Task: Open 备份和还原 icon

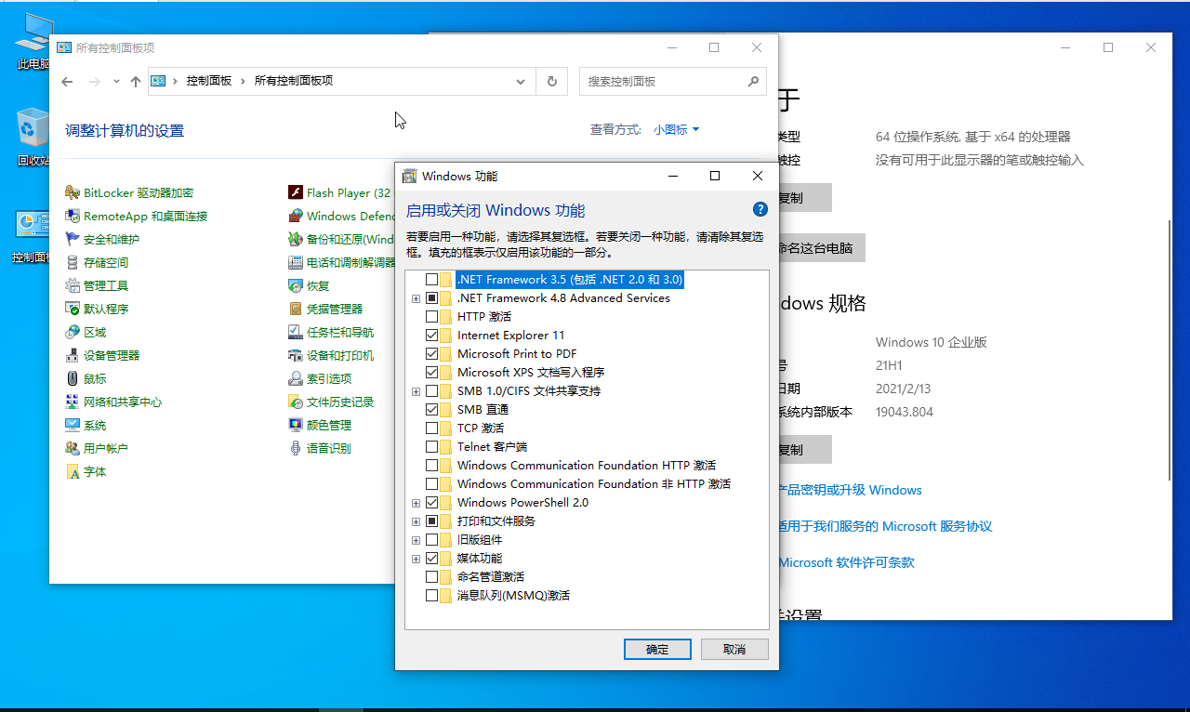Action: click(296, 239)
